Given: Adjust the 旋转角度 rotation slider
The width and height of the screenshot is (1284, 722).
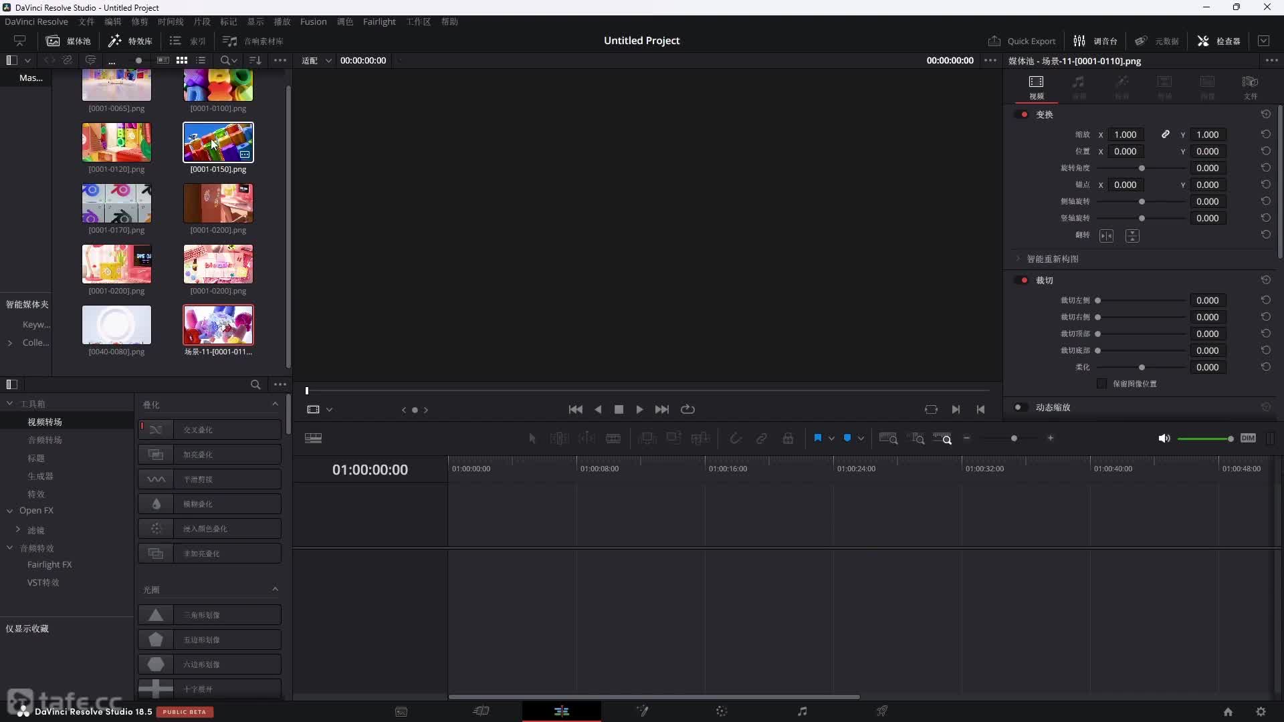Looking at the screenshot, I should click(x=1142, y=168).
